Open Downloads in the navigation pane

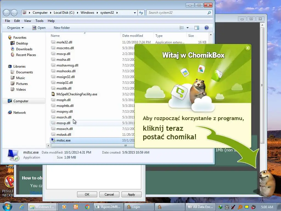[x=24, y=49]
